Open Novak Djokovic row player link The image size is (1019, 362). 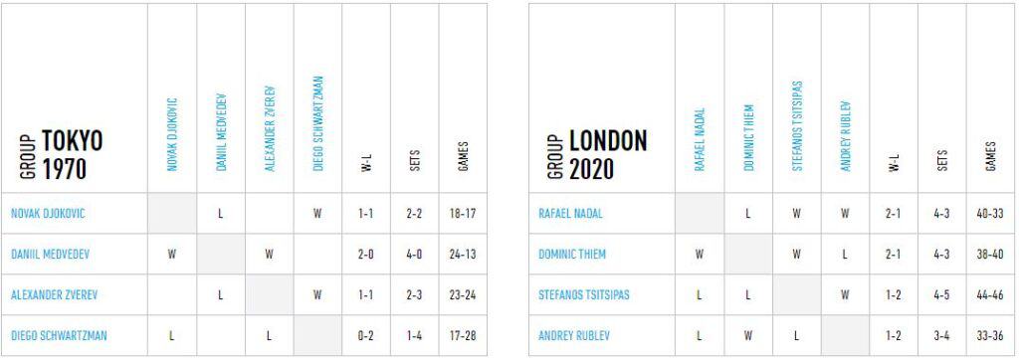point(48,213)
